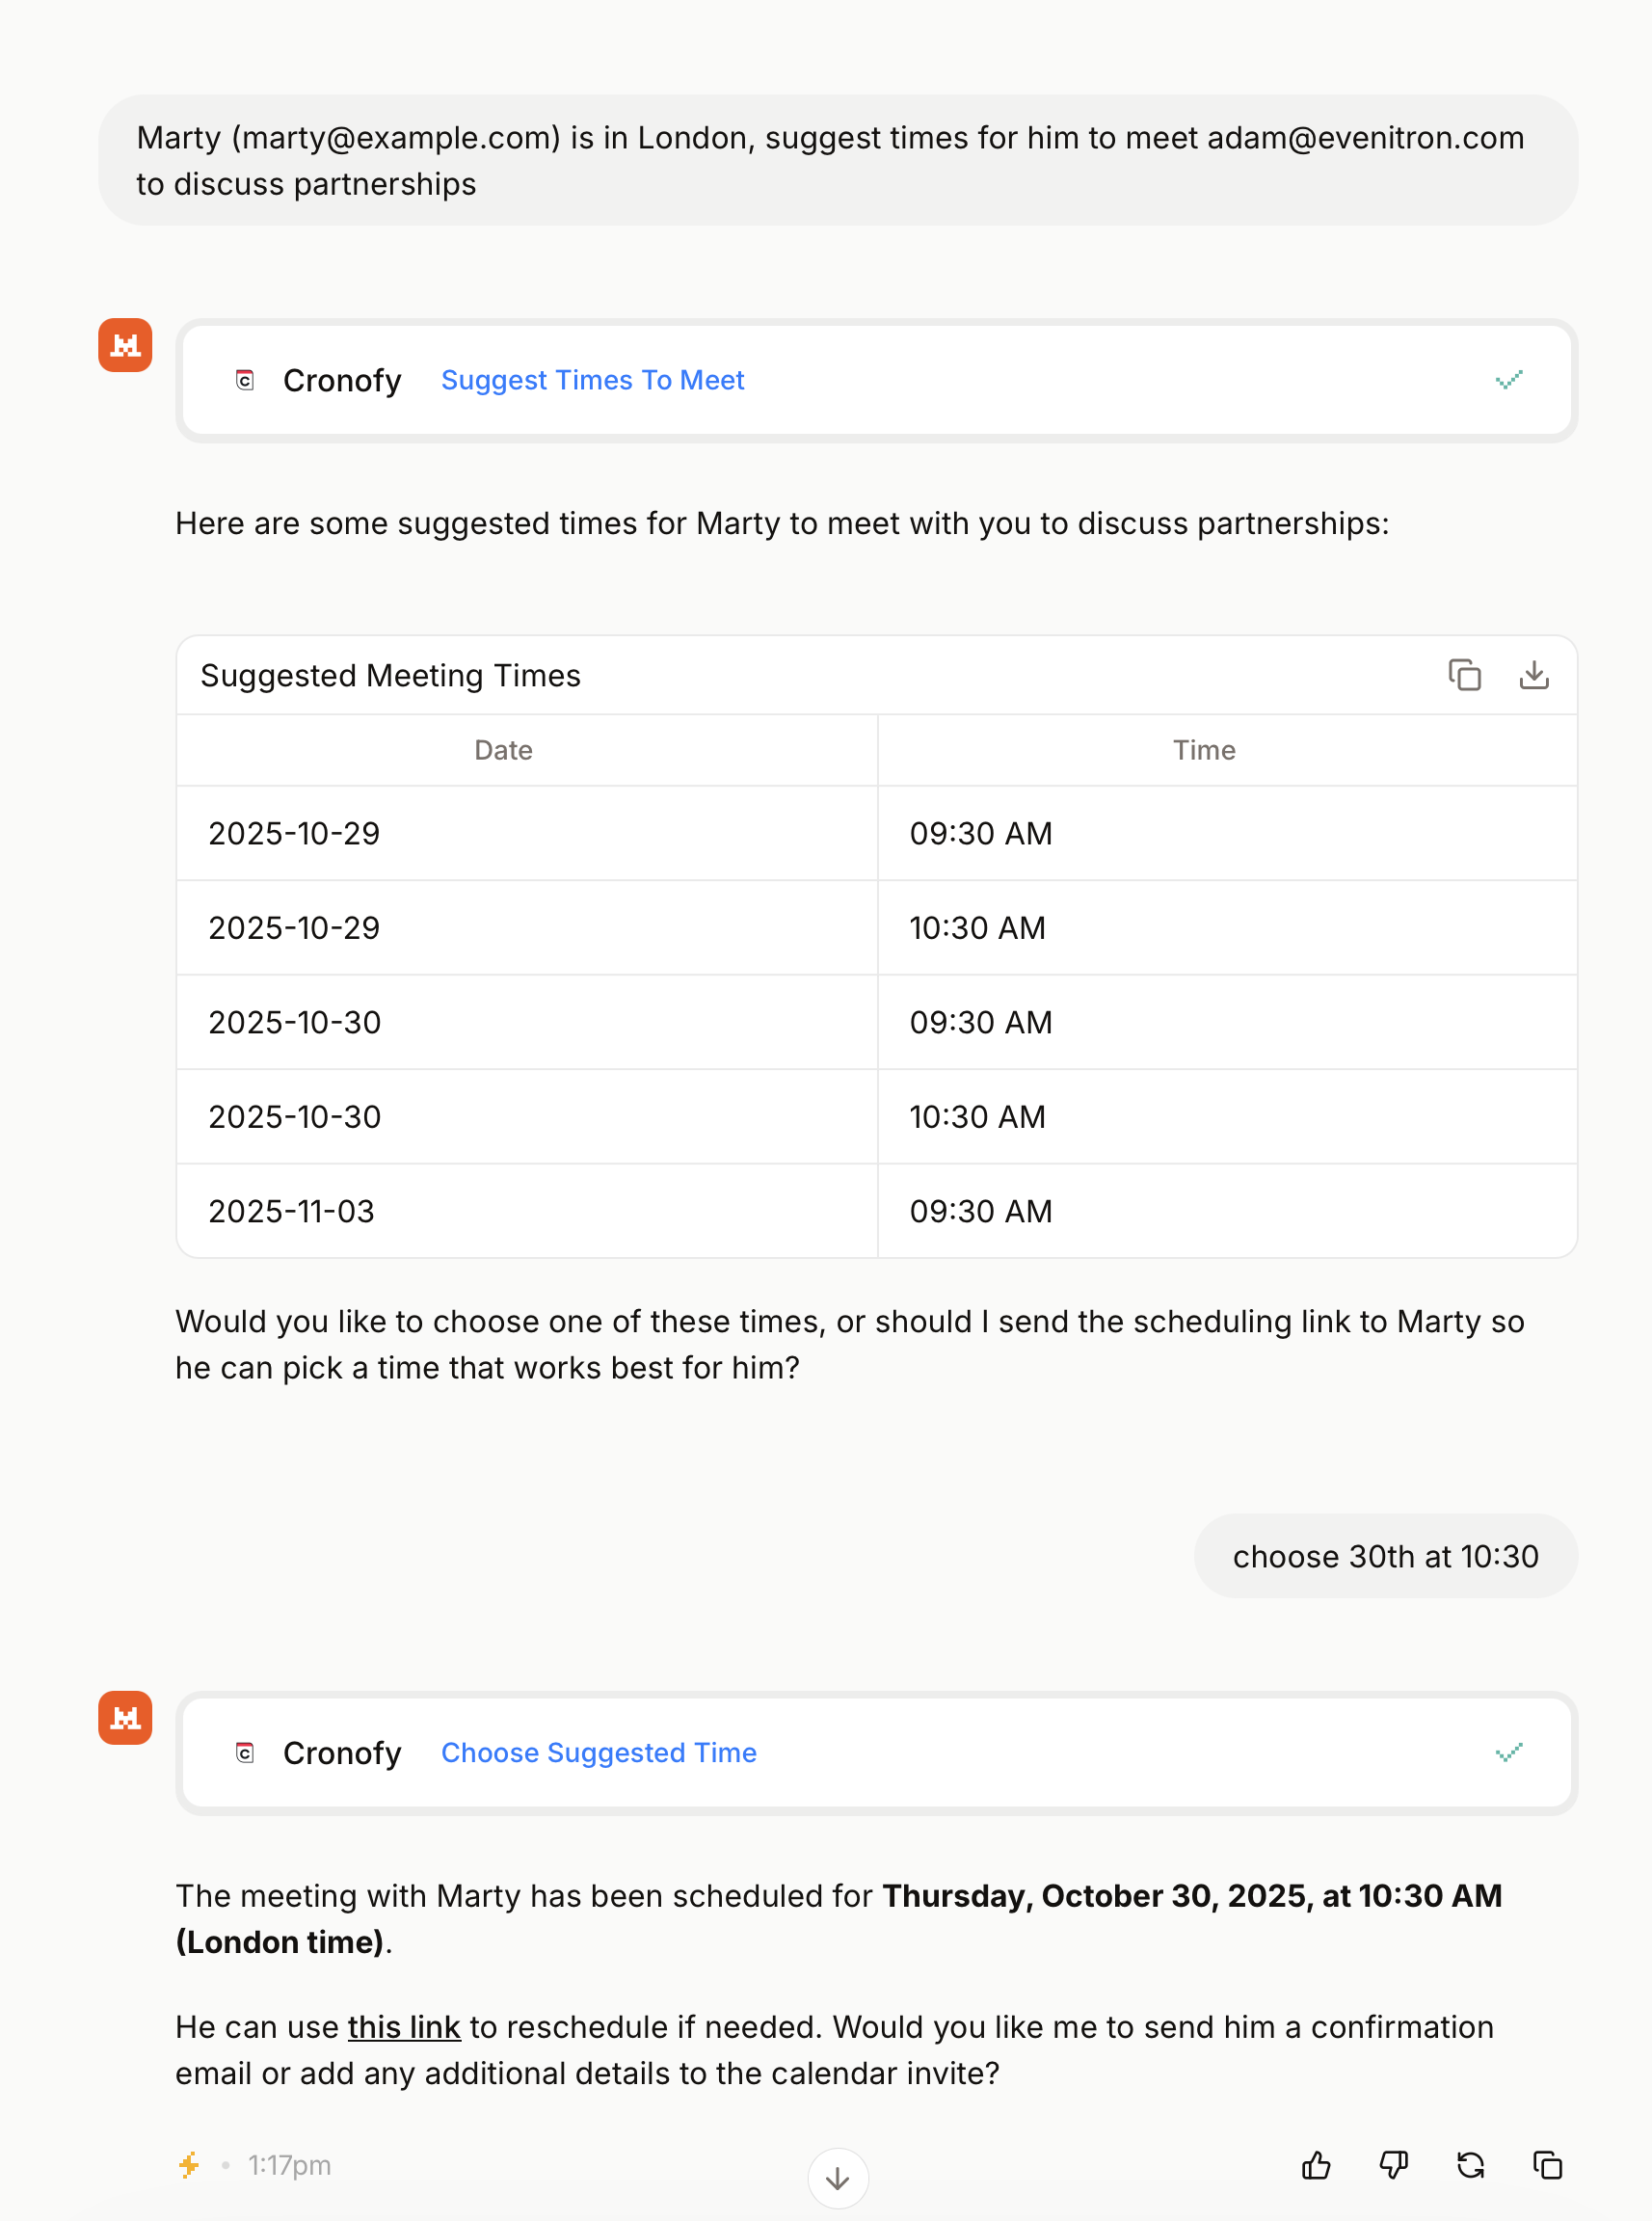1652x2221 pixels.
Task: Click the second assistant avatar beside Choose Suggested Time
Action: (125, 1717)
